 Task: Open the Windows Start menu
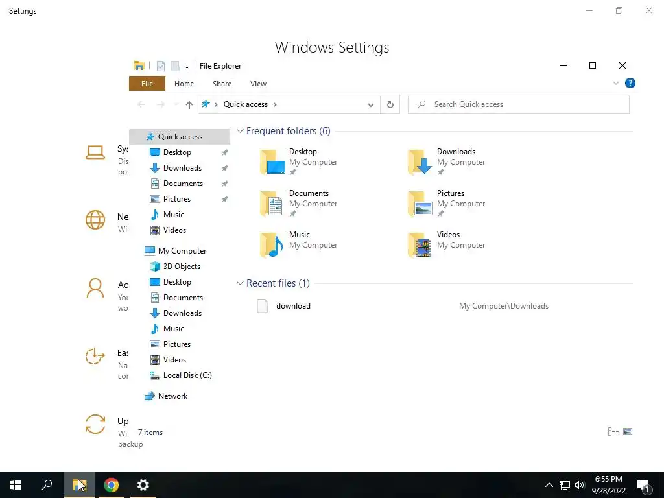click(16, 485)
